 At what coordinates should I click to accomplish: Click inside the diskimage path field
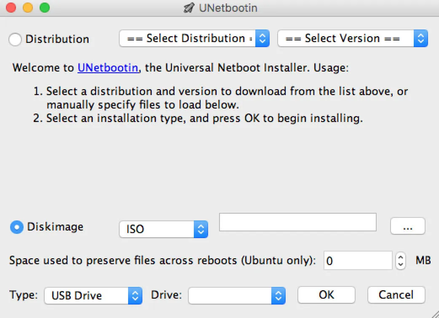(297, 222)
